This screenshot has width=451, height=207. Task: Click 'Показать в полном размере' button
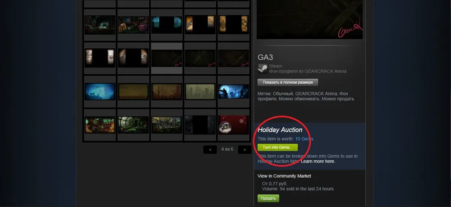click(288, 82)
